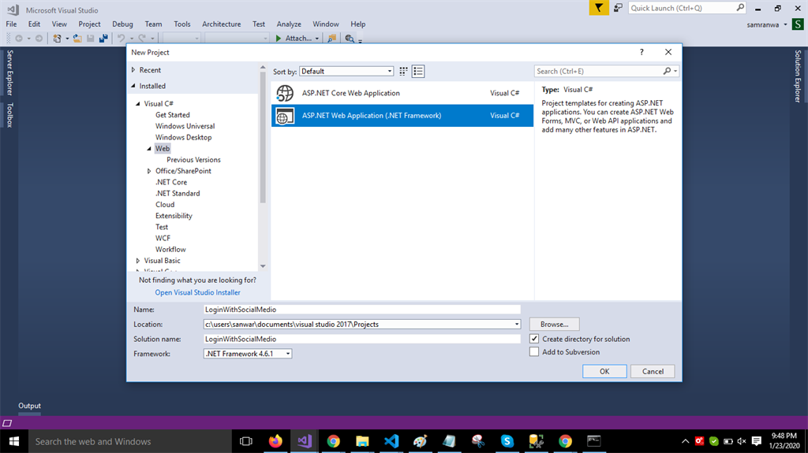Viewport: 808px width, 453px height.
Task: Click the Open File toolbar icon
Action: click(x=77, y=38)
